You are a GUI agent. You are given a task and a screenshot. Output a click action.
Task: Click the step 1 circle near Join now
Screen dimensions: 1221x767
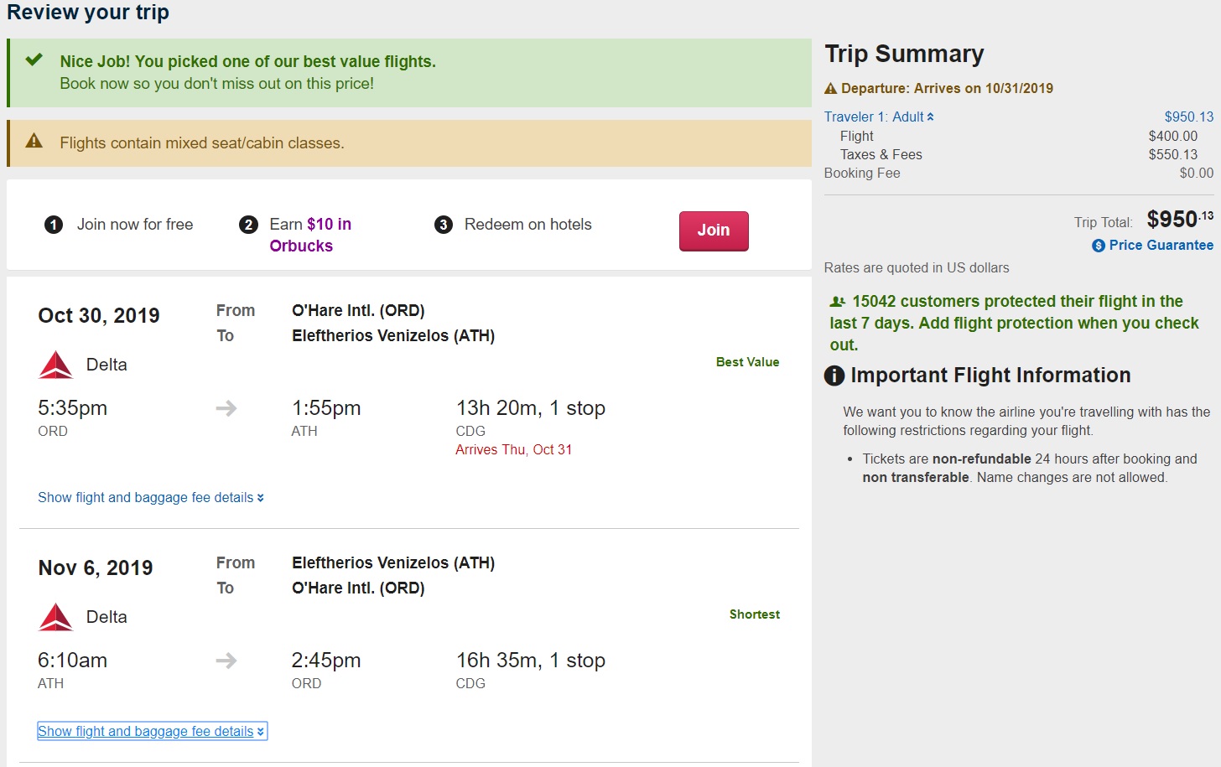pos(54,225)
